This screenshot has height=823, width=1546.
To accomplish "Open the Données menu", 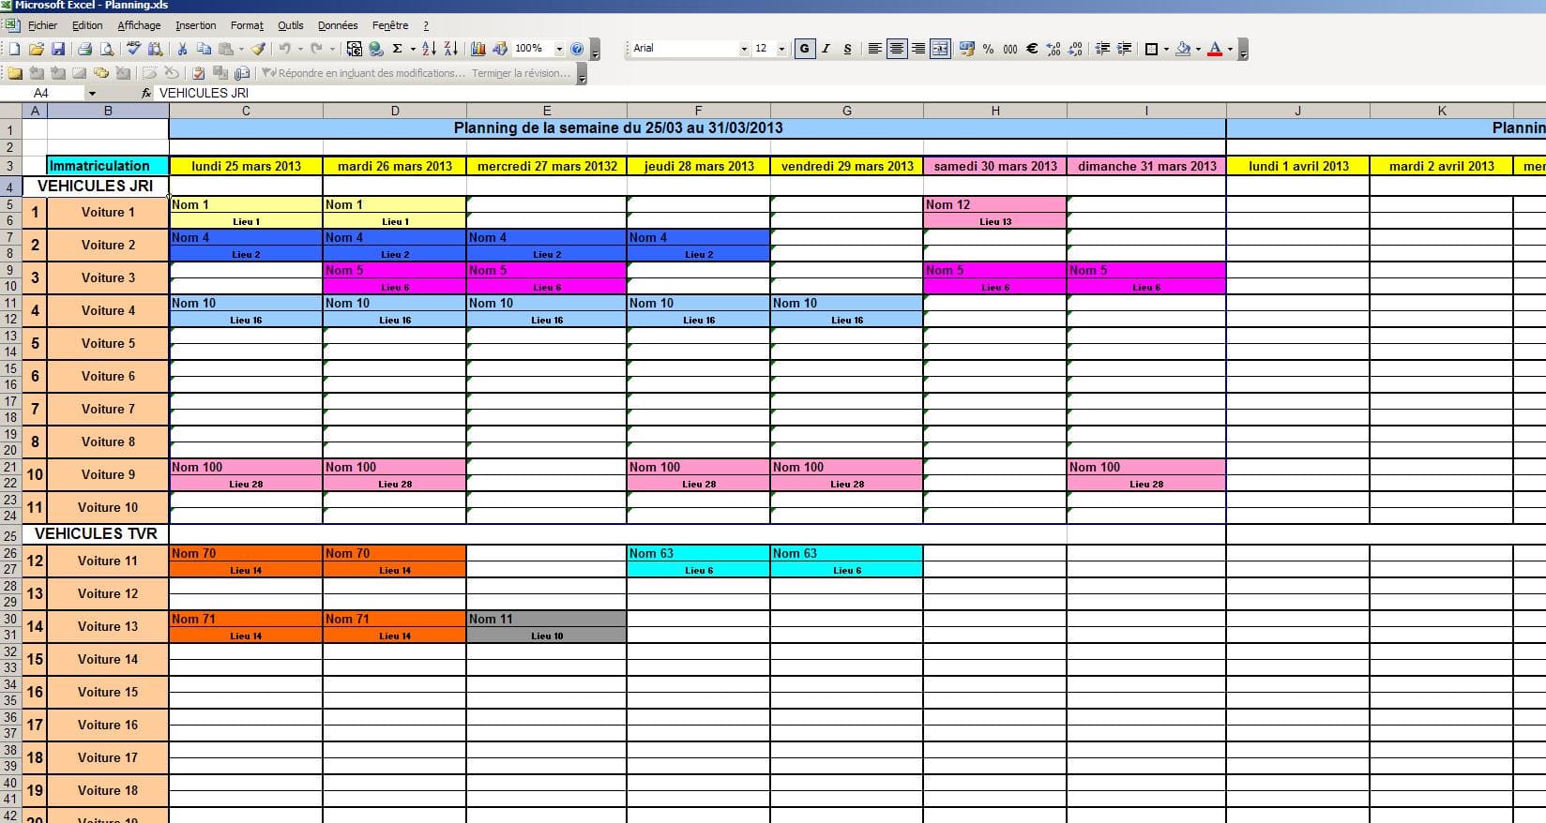I will point(338,25).
